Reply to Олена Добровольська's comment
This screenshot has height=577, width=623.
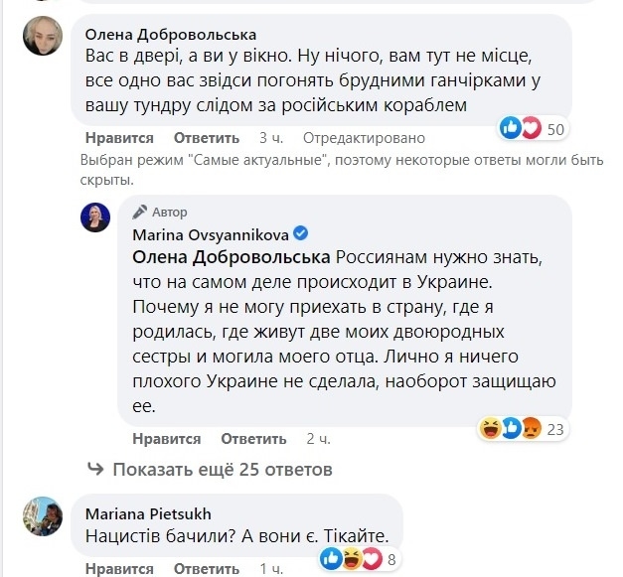point(206,138)
